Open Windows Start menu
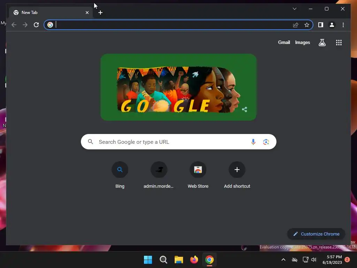357x268 pixels. point(148,260)
